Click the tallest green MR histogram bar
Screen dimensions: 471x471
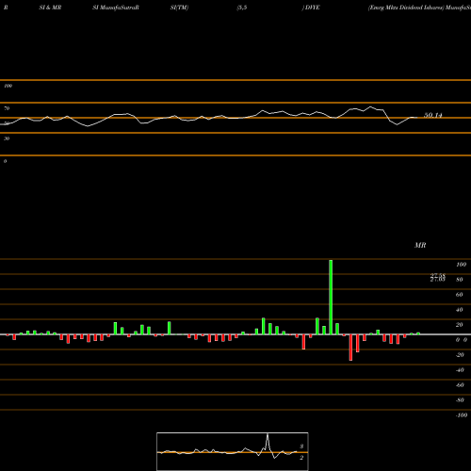tap(331, 297)
